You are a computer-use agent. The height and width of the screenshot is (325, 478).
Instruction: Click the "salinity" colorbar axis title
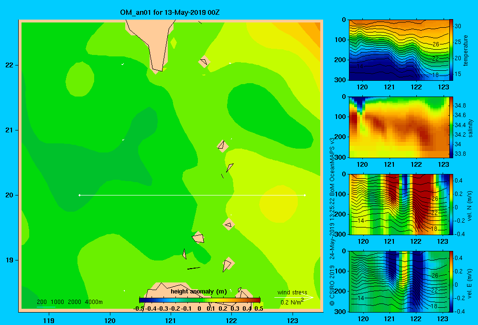tap(470, 128)
